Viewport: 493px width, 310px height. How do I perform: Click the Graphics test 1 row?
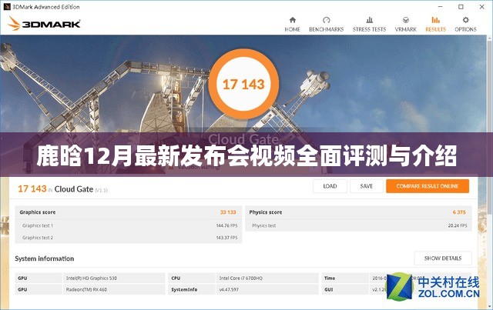coord(129,225)
